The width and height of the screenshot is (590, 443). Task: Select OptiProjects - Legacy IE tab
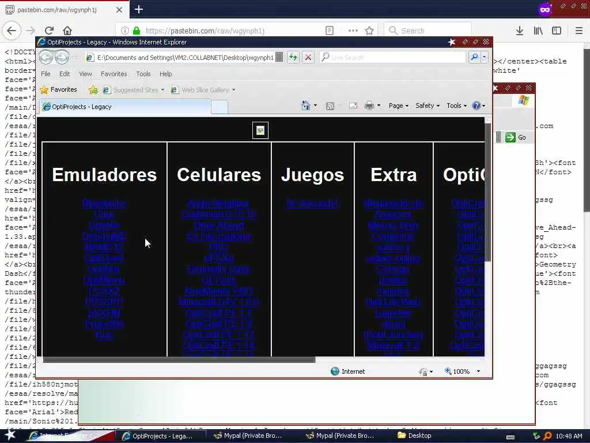tap(124, 107)
